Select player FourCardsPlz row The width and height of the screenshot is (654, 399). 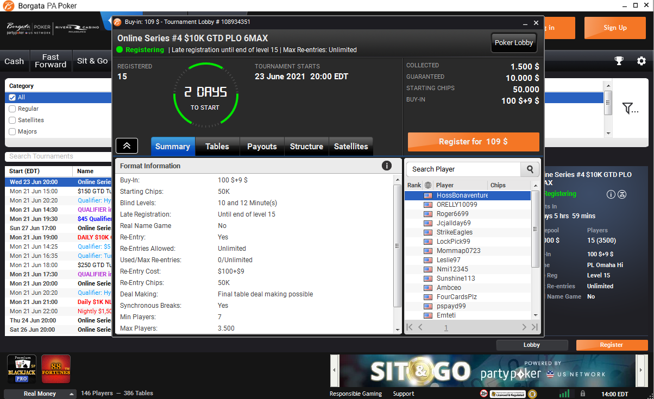468,297
